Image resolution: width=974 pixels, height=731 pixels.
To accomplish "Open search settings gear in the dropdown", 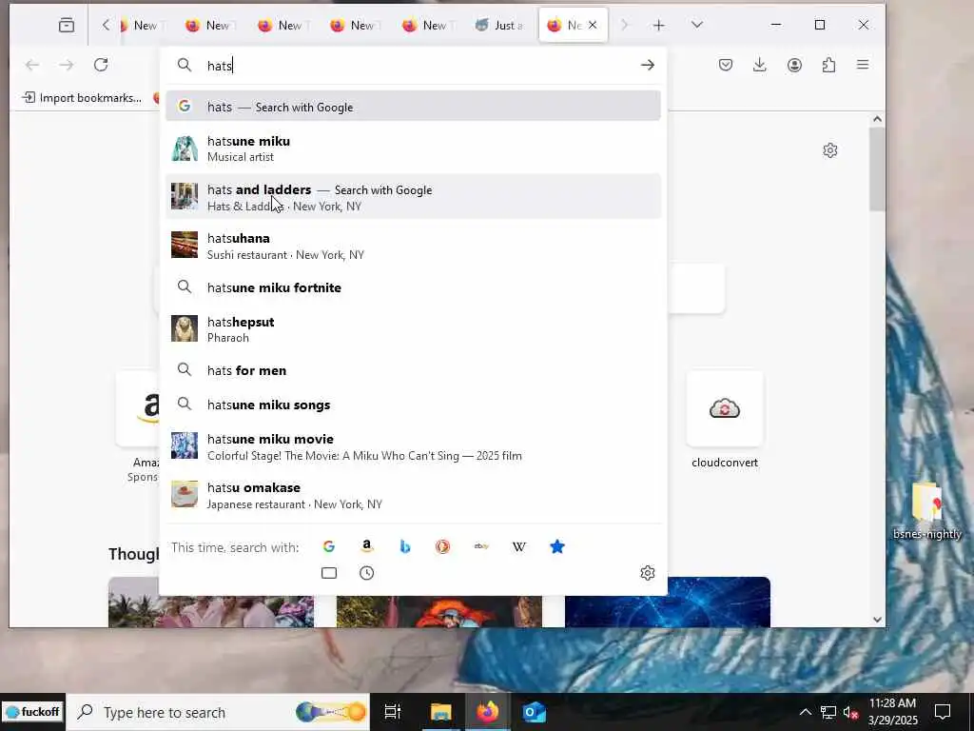I will point(647,572).
